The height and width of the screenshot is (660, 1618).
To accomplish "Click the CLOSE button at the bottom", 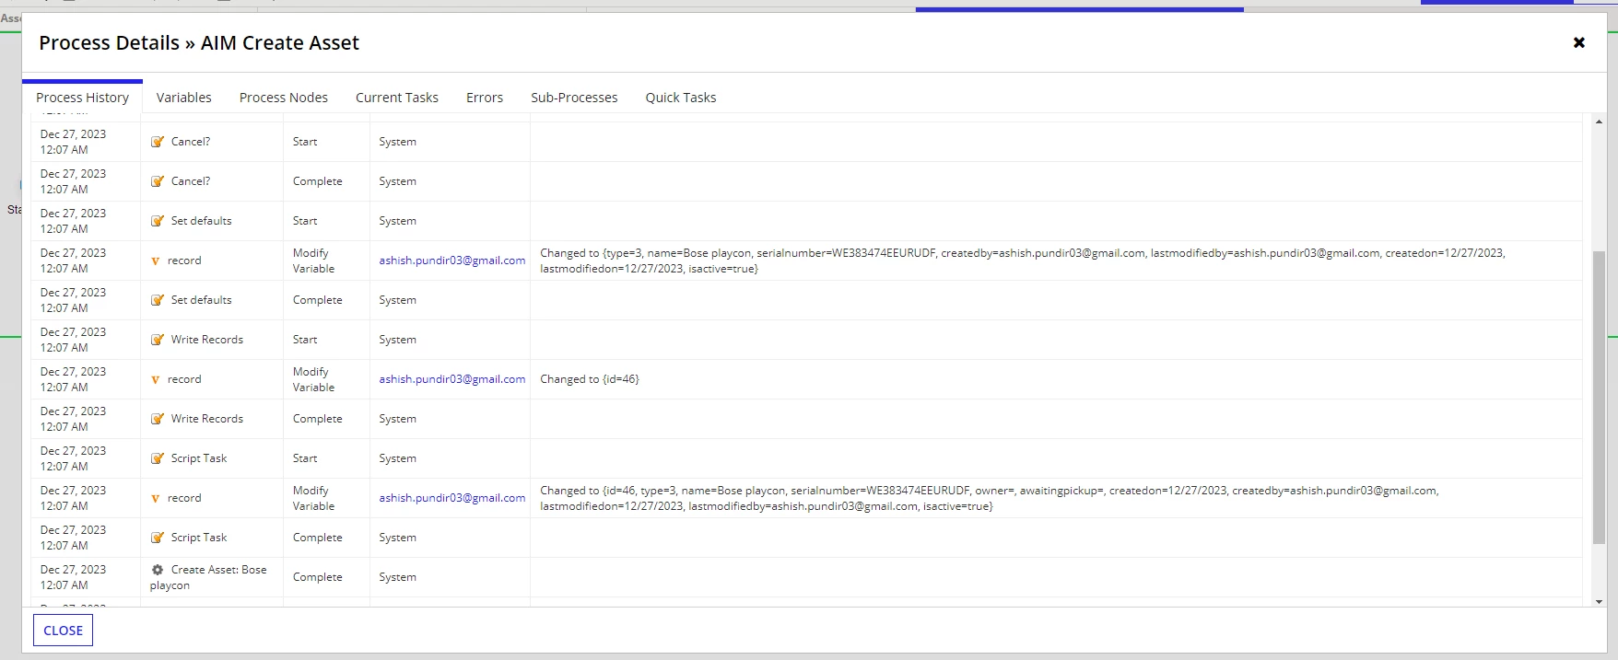I will [64, 631].
